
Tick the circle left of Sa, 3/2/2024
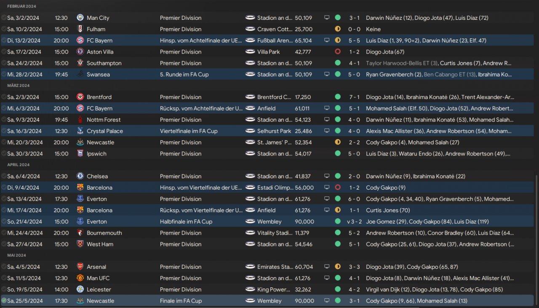(4, 18)
